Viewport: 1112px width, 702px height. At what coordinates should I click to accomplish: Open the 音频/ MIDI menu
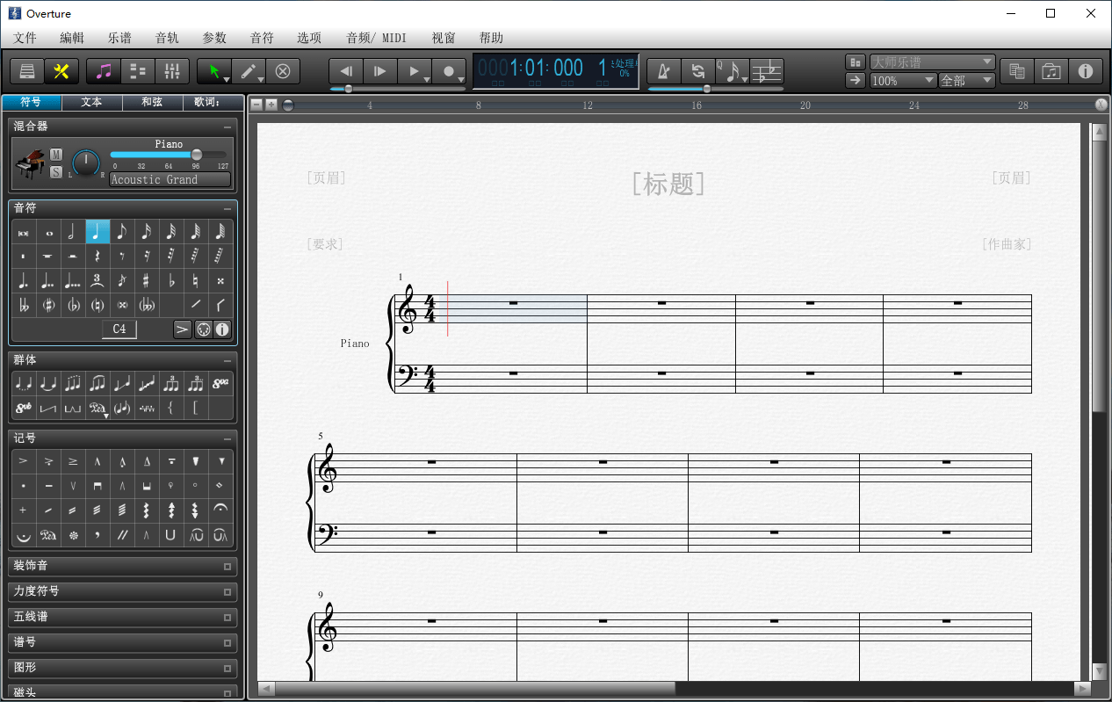click(376, 38)
